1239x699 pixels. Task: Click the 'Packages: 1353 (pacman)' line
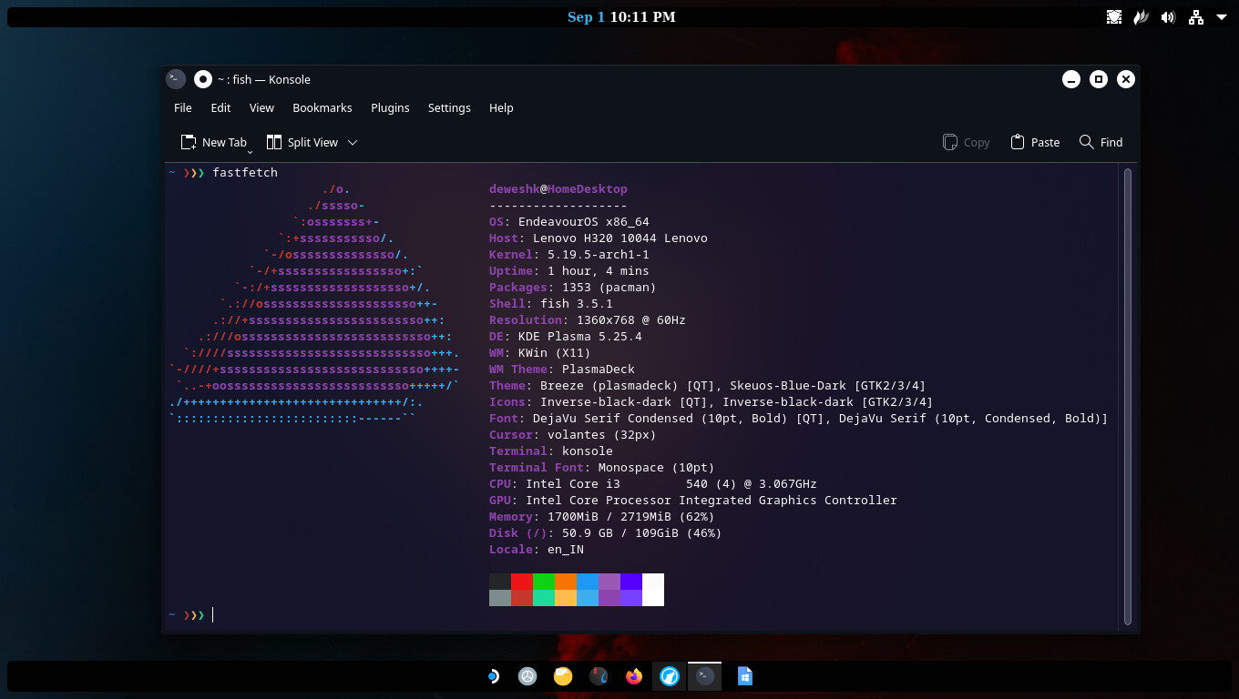pyautogui.click(x=573, y=287)
